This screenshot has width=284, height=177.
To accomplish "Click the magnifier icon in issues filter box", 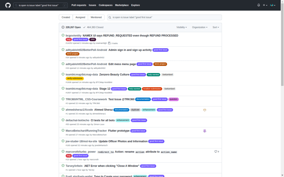I will click(110, 17).
